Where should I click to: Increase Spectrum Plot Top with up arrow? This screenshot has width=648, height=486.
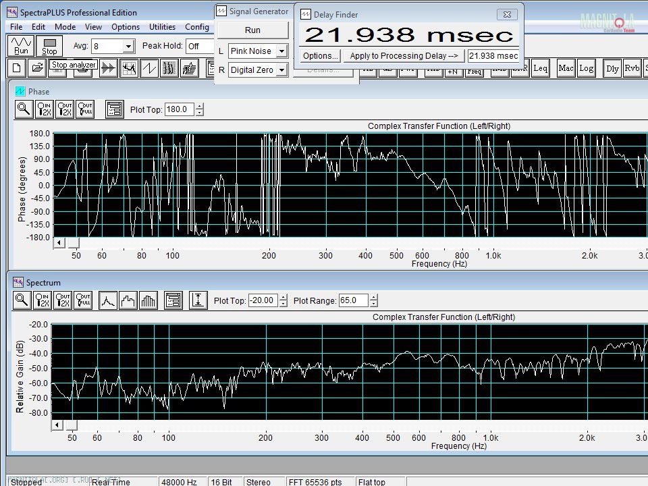283,298
